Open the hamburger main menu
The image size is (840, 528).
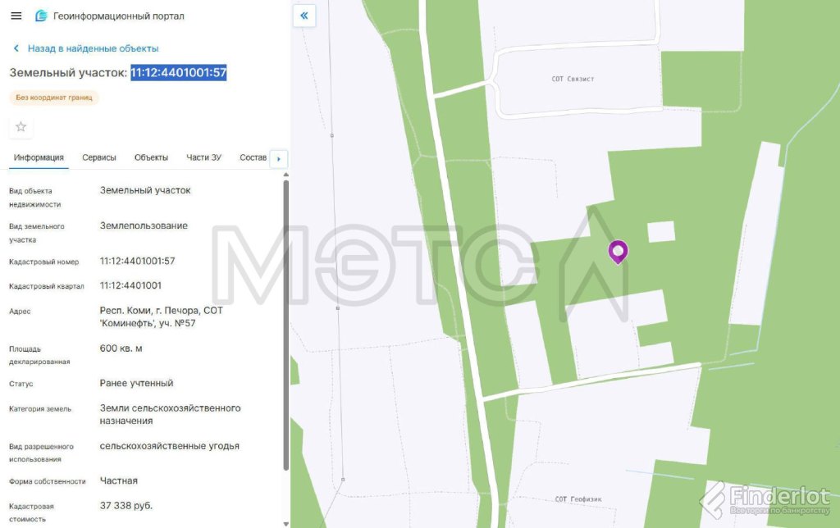[x=16, y=16]
